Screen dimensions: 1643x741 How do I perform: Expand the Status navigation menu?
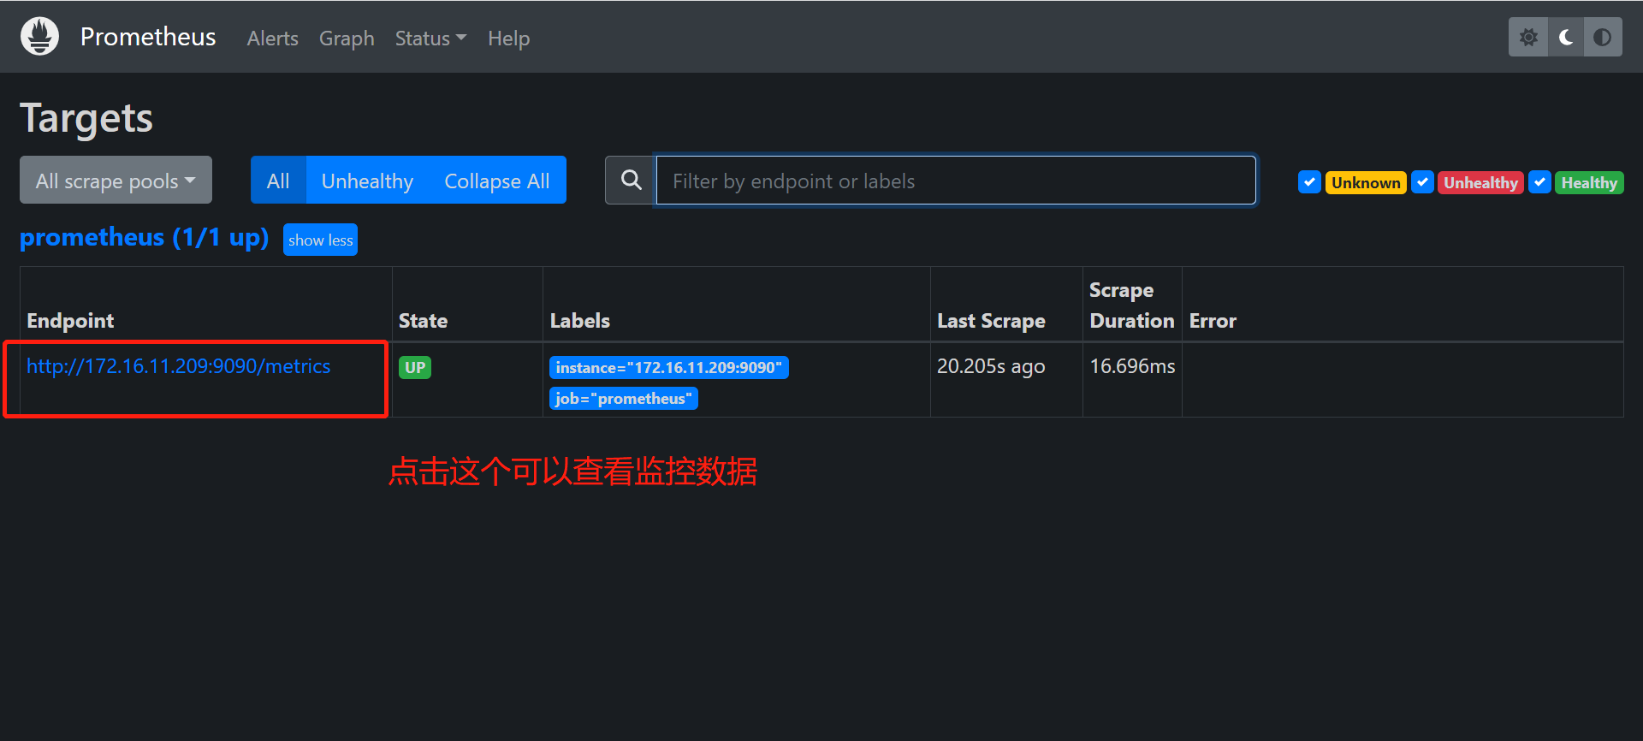430,39
